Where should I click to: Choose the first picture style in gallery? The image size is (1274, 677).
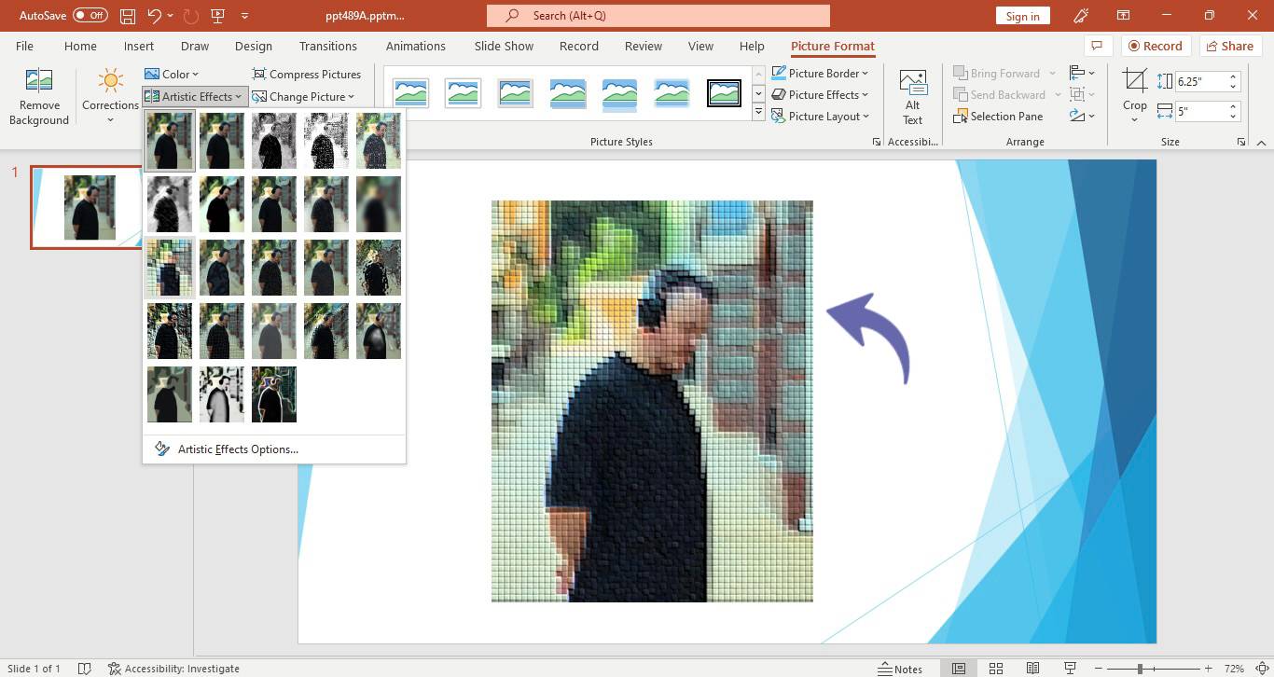click(410, 93)
